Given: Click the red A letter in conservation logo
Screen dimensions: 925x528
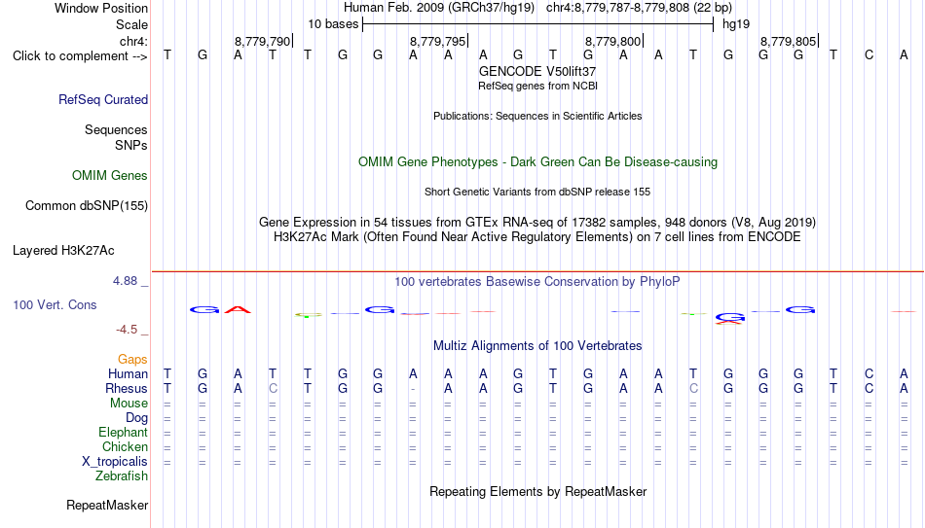Looking at the screenshot, I should point(238,309).
